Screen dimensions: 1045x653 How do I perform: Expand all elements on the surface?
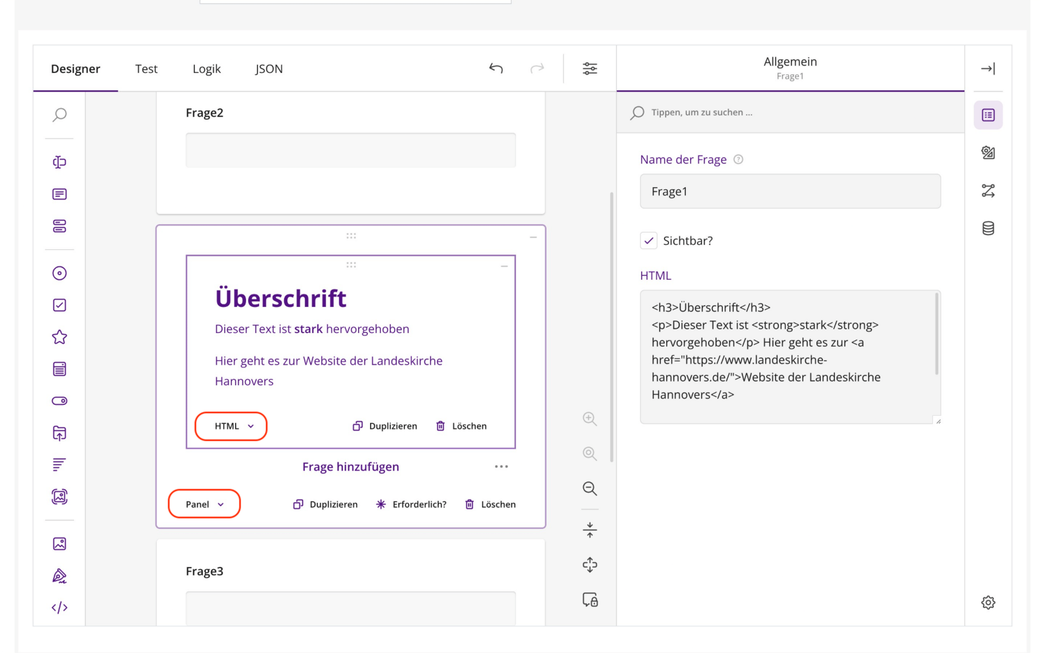click(x=590, y=565)
